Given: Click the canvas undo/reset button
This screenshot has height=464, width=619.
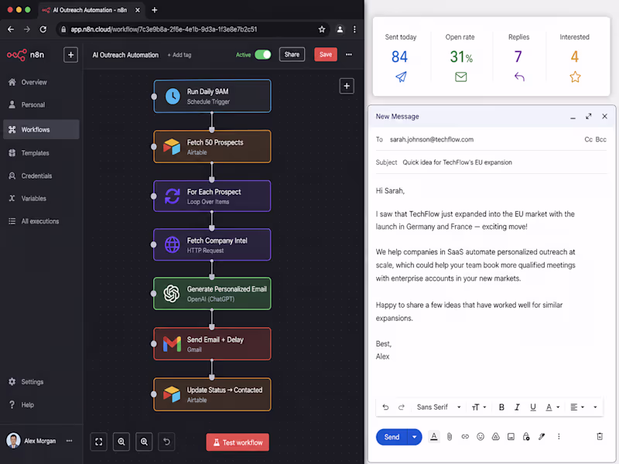Looking at the screenshot, I should pos(166,442).
